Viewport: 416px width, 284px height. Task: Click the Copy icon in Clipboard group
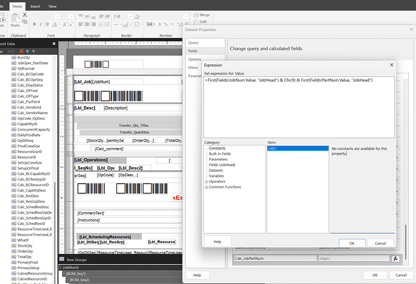25,22
